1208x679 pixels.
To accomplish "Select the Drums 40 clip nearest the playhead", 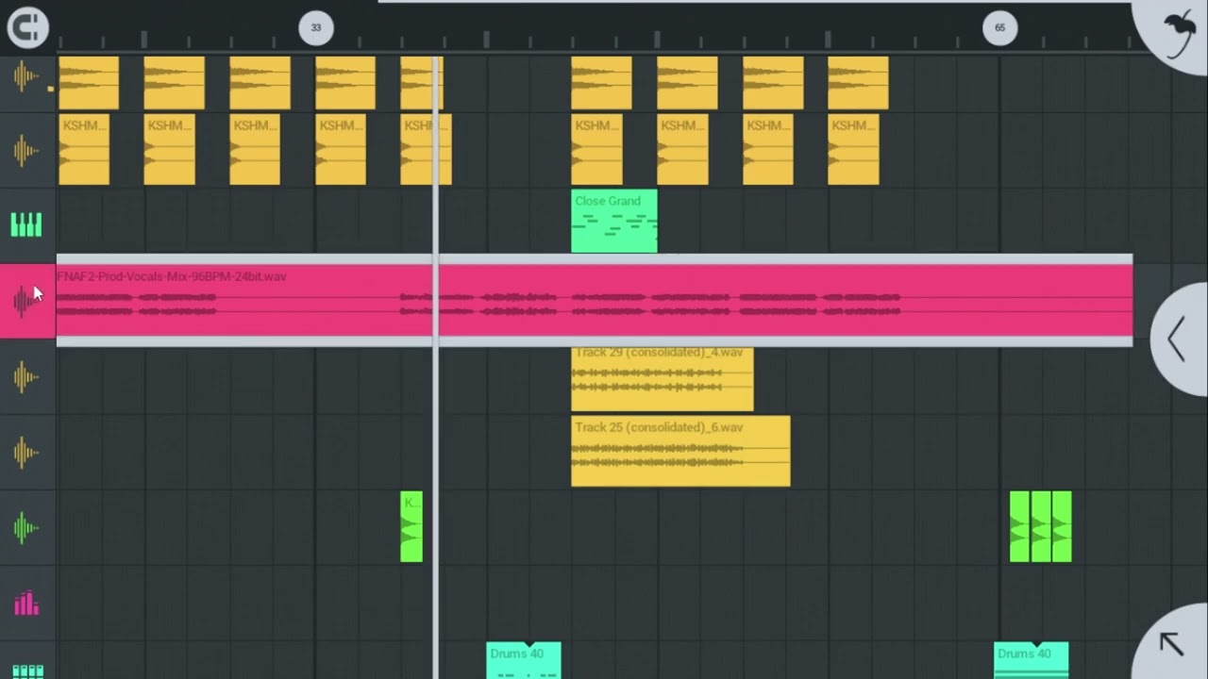I will [x=524, y=660].
